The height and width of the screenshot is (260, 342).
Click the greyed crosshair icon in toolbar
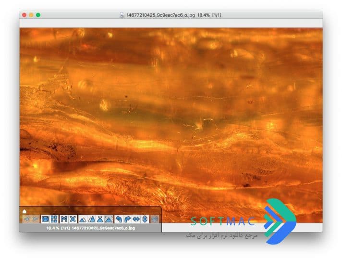(x=155, y=219)
